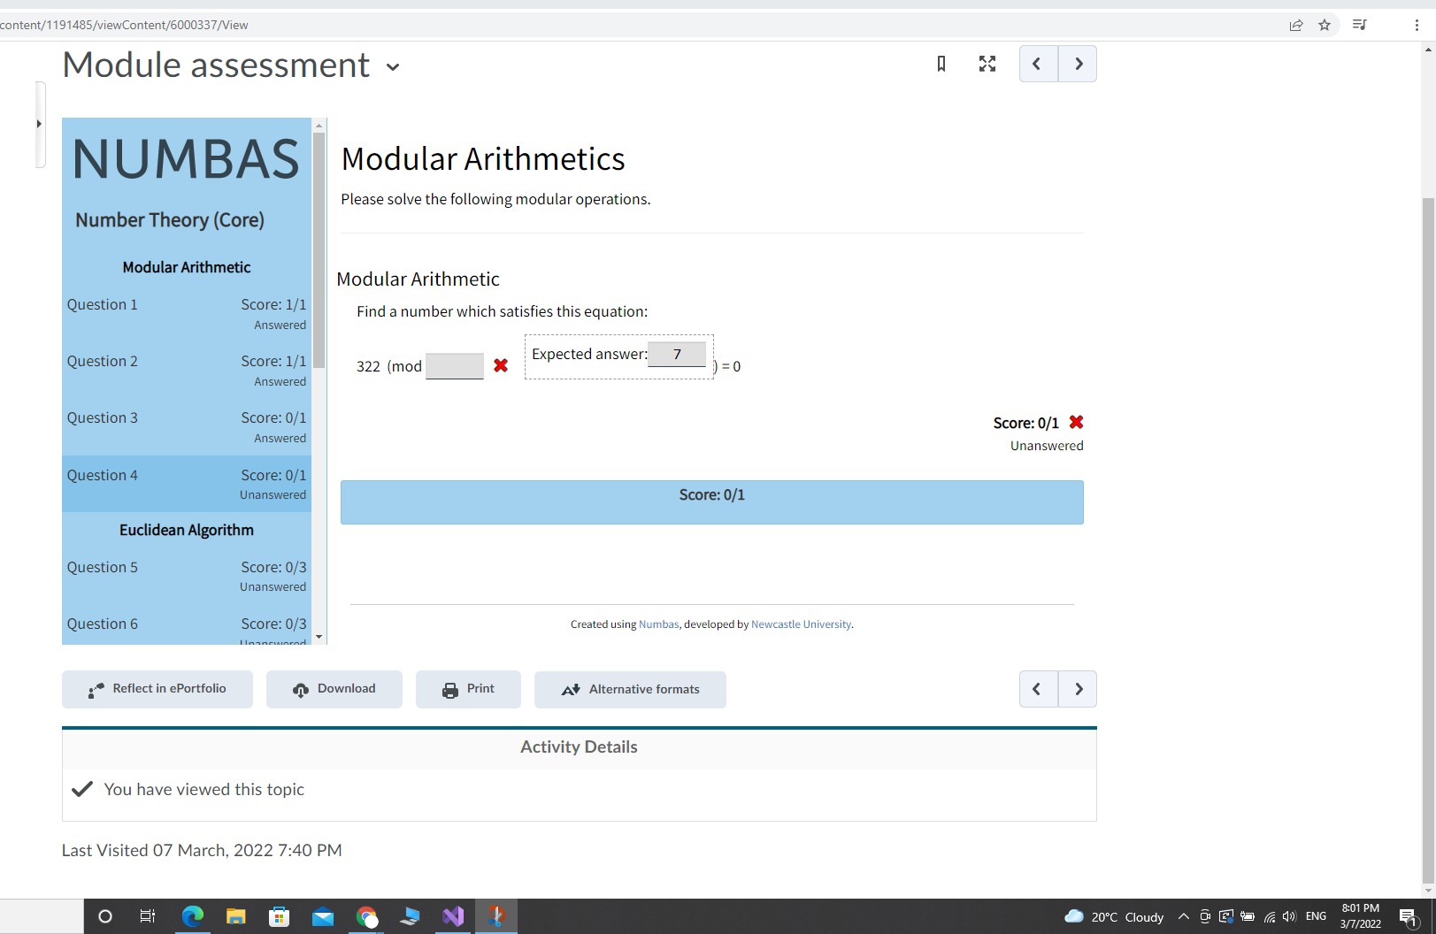Click the Numbas link in the footer
1436x934 pixels.
(x=658, y=624)
